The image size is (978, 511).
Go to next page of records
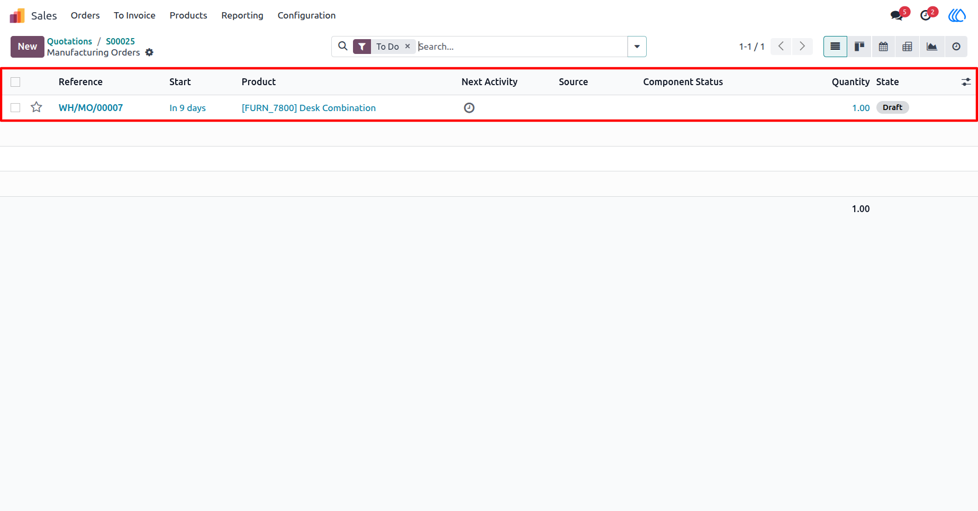tap(802, 47)
